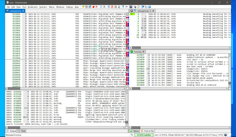Click the magnifier icon in the status bar
The width and height of the screenshot is (236, 137).
coord(132,135)
